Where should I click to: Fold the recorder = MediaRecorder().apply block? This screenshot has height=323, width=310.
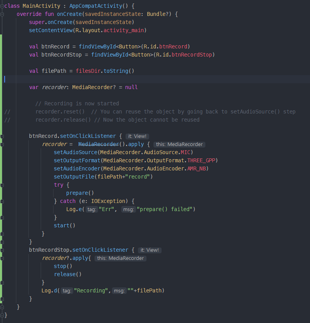pyautogui.click(x=2, y=144)
